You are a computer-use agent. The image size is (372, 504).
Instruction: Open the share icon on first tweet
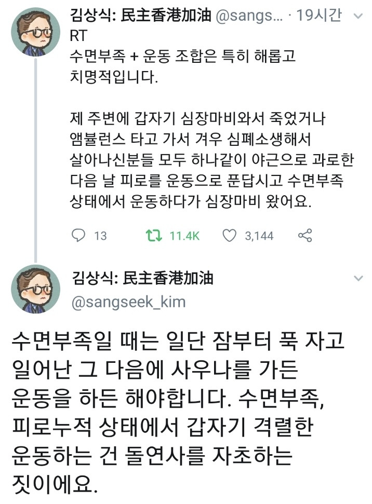[x=305, y=236]
